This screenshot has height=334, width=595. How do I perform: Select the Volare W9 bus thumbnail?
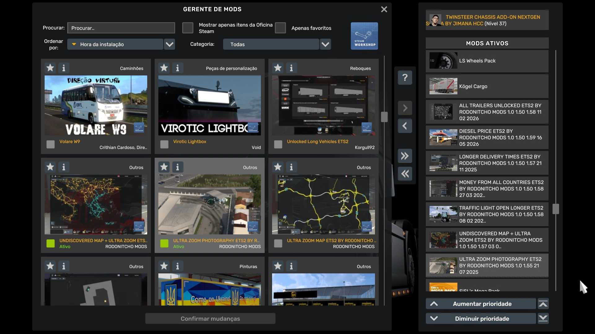(x=96, y=105)
